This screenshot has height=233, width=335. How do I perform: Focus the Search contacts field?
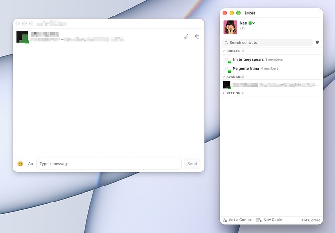click(x=268, y=43)
